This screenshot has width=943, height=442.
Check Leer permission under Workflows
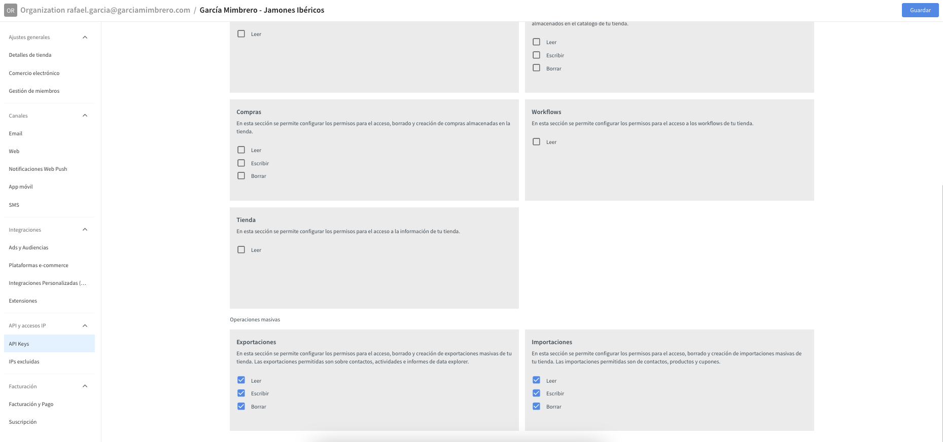coord(536,142)
